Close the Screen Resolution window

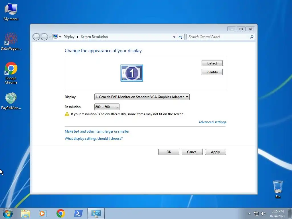pyautogui.click(x=250, y=29)
